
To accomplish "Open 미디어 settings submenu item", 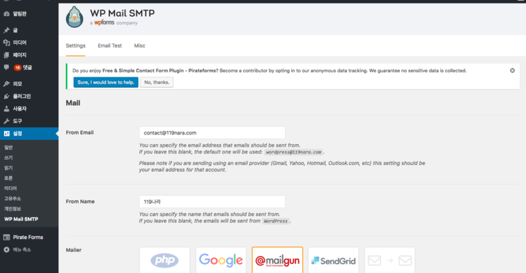I will 10,188.
